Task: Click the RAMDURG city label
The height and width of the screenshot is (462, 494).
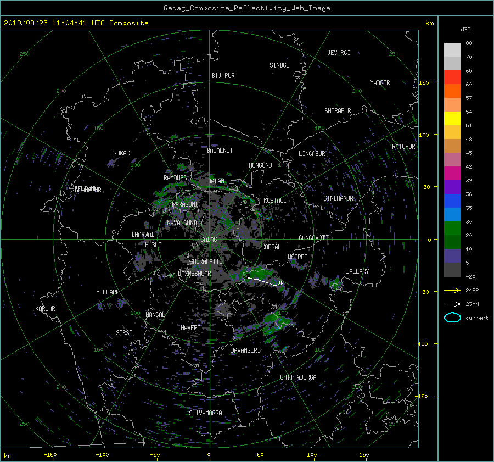Action: 175,178
